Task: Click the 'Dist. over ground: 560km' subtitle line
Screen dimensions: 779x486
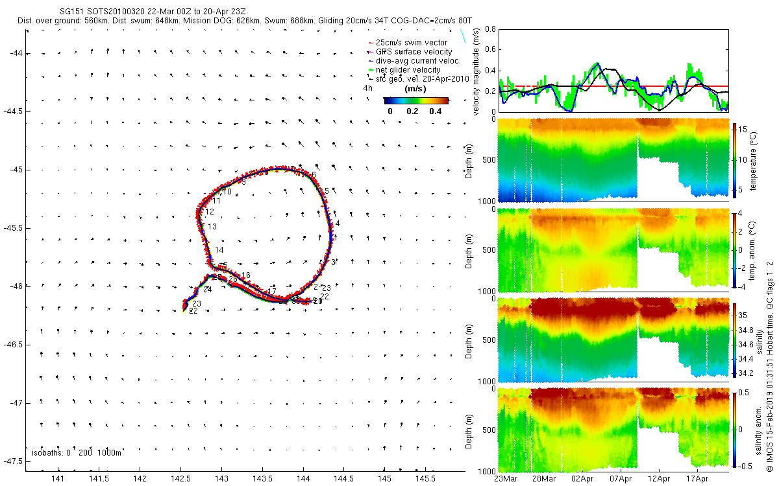Action: (x=245, y=21)
